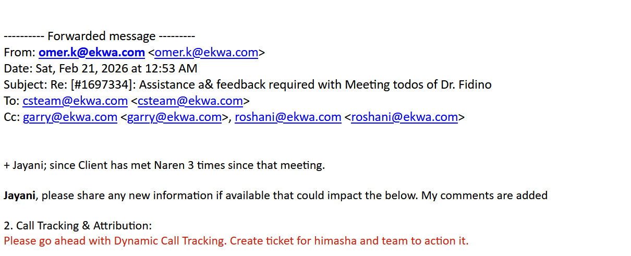
Task: Click the 'Forwarded message' divider text
Action: (x=102, y=36)
